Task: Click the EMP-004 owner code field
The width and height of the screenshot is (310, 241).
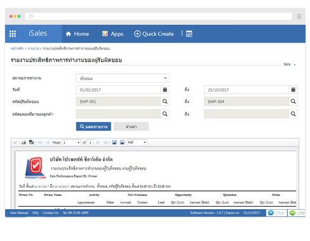Action: pos(246,102)
